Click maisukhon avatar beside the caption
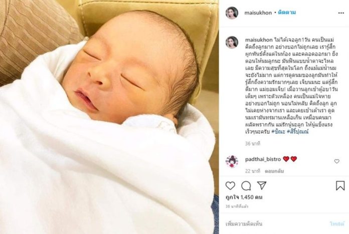Viewport: 349px width, 234px height. 232,42
